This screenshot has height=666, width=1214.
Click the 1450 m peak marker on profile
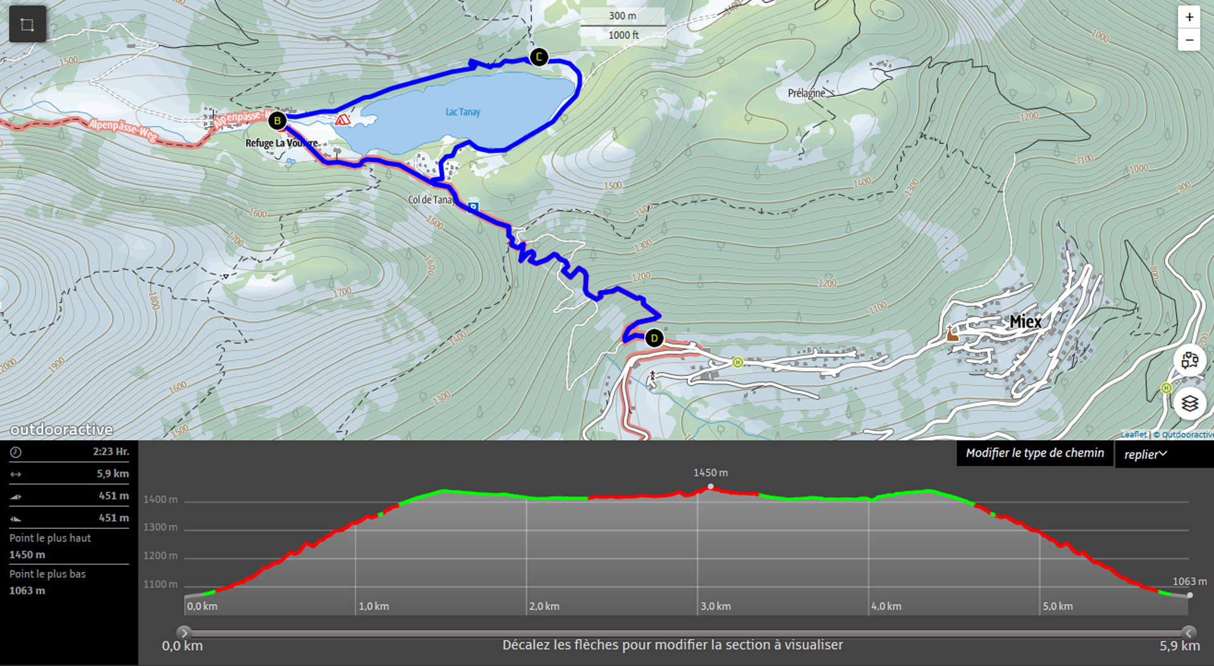pos(711,487)
